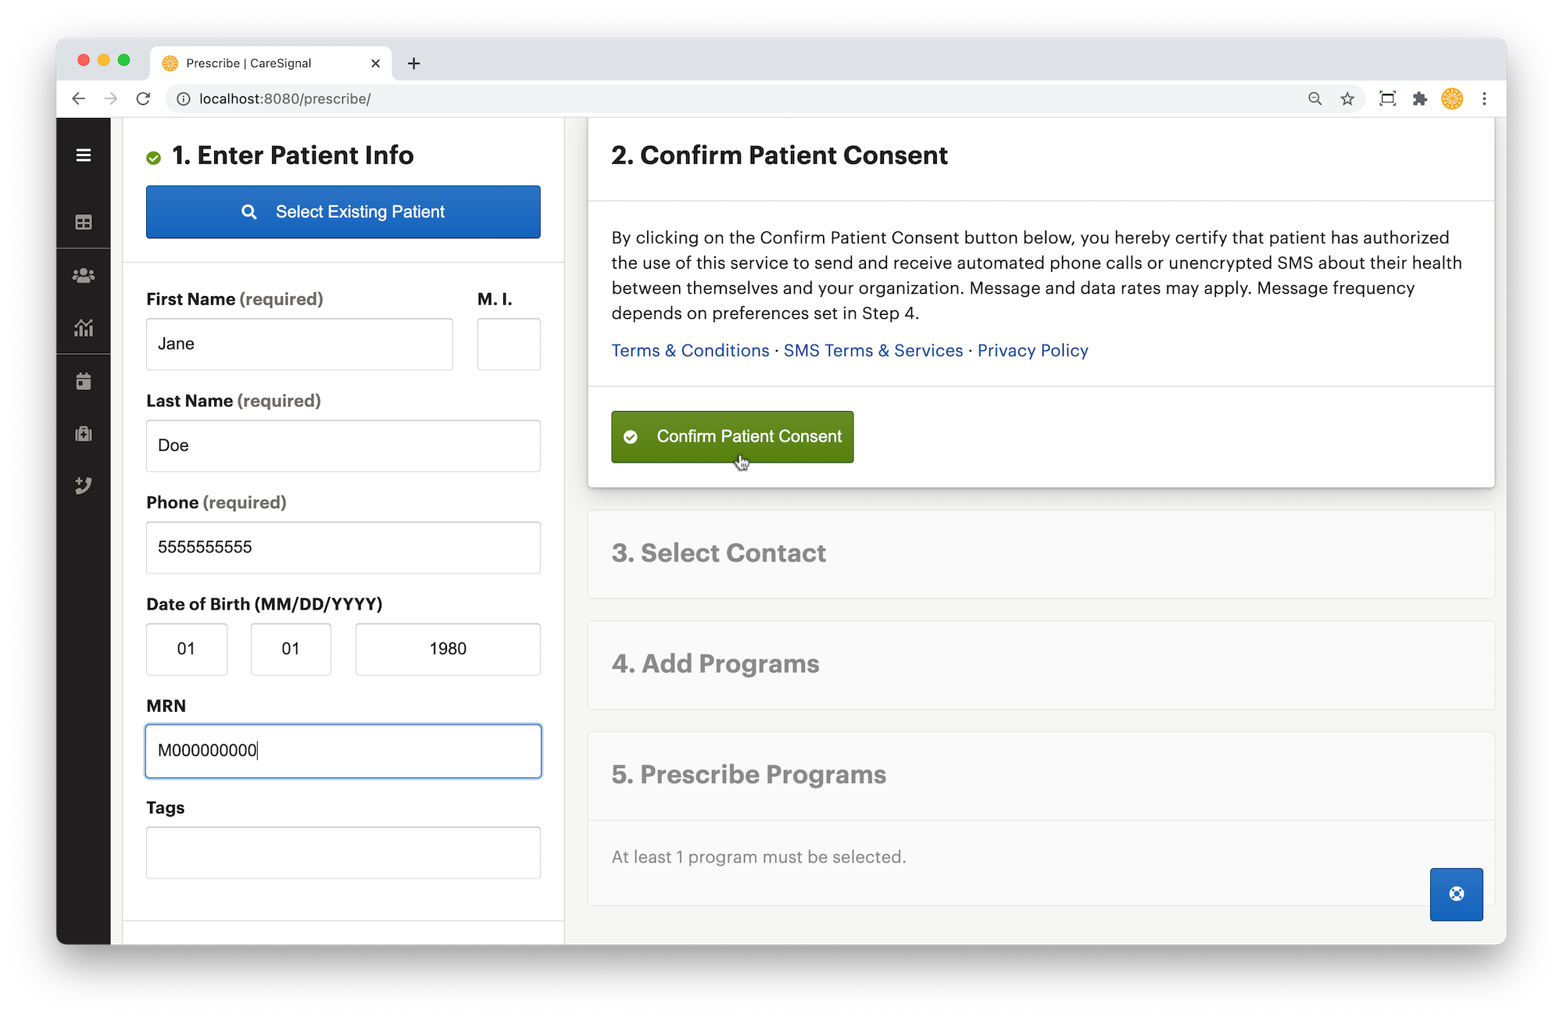Open the dashboard grid icon
1563x1019 pixels.
[x=83, y=223]
